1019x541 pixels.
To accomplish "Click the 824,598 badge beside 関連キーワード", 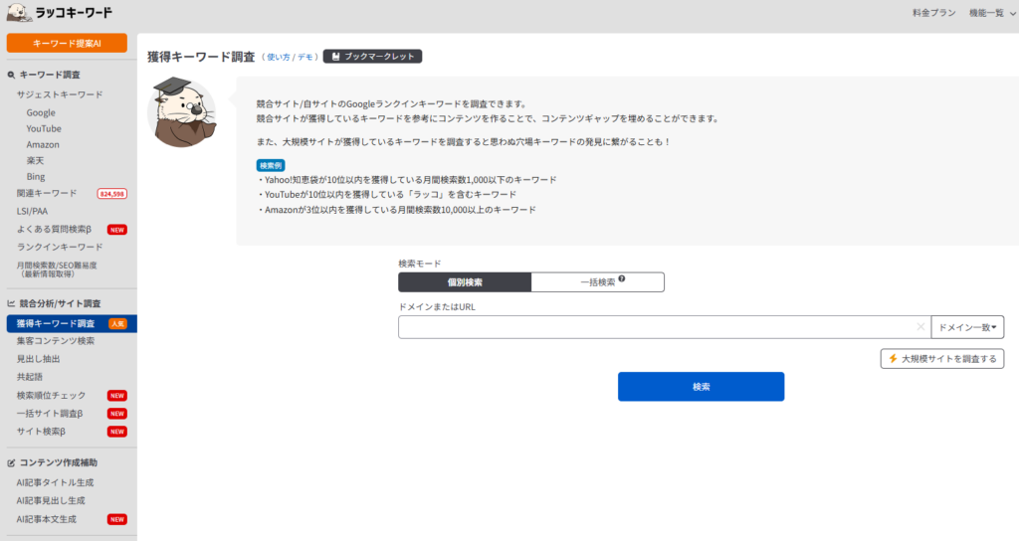I will [110, 193].
